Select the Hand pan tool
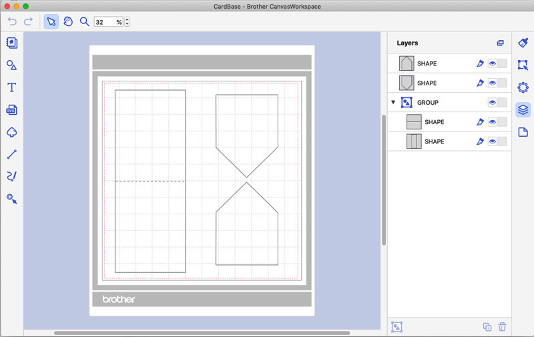This screenshot has height=337, width=534. pyautogui.click(x=68, y=22)
